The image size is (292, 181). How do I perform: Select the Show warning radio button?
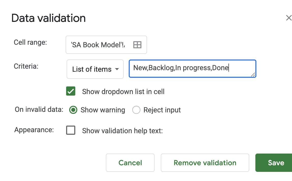(73, 110)
